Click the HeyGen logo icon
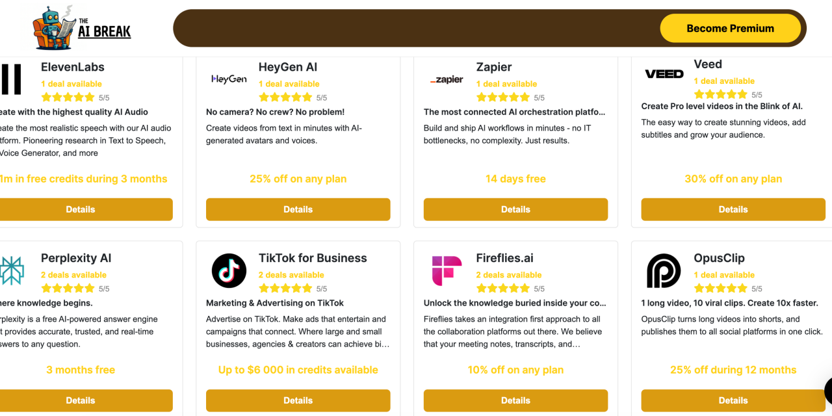832x416 pixels. click(x=229, y=79)
